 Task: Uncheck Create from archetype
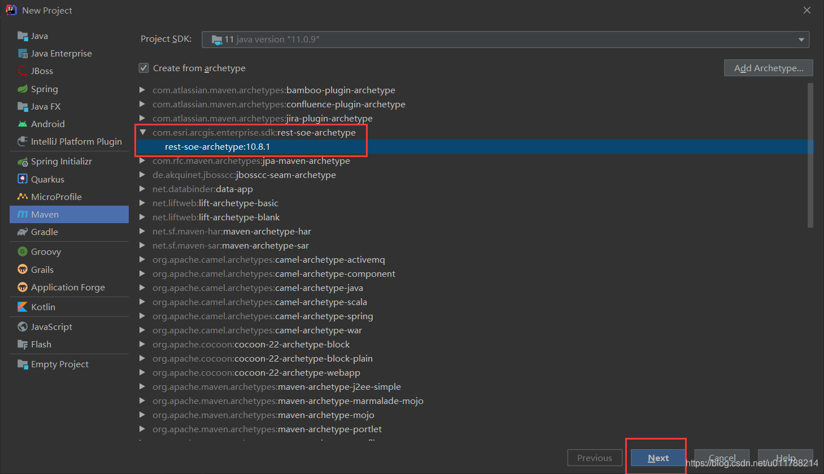[x=143, y=68]
